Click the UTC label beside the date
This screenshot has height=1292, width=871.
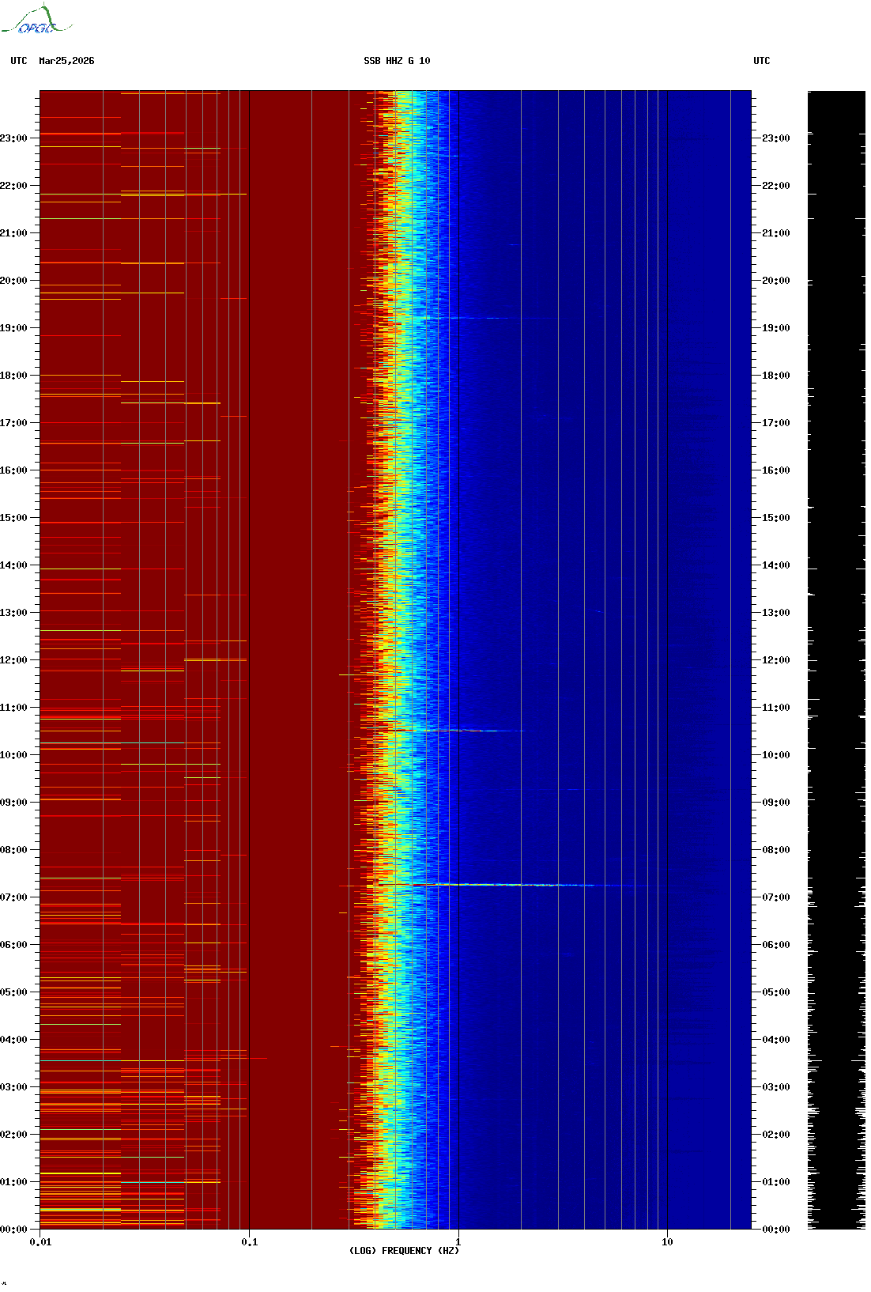tap(19, 61)
